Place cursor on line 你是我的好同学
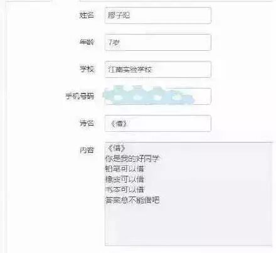Screen dimensions: 276x253 point(132,159)
